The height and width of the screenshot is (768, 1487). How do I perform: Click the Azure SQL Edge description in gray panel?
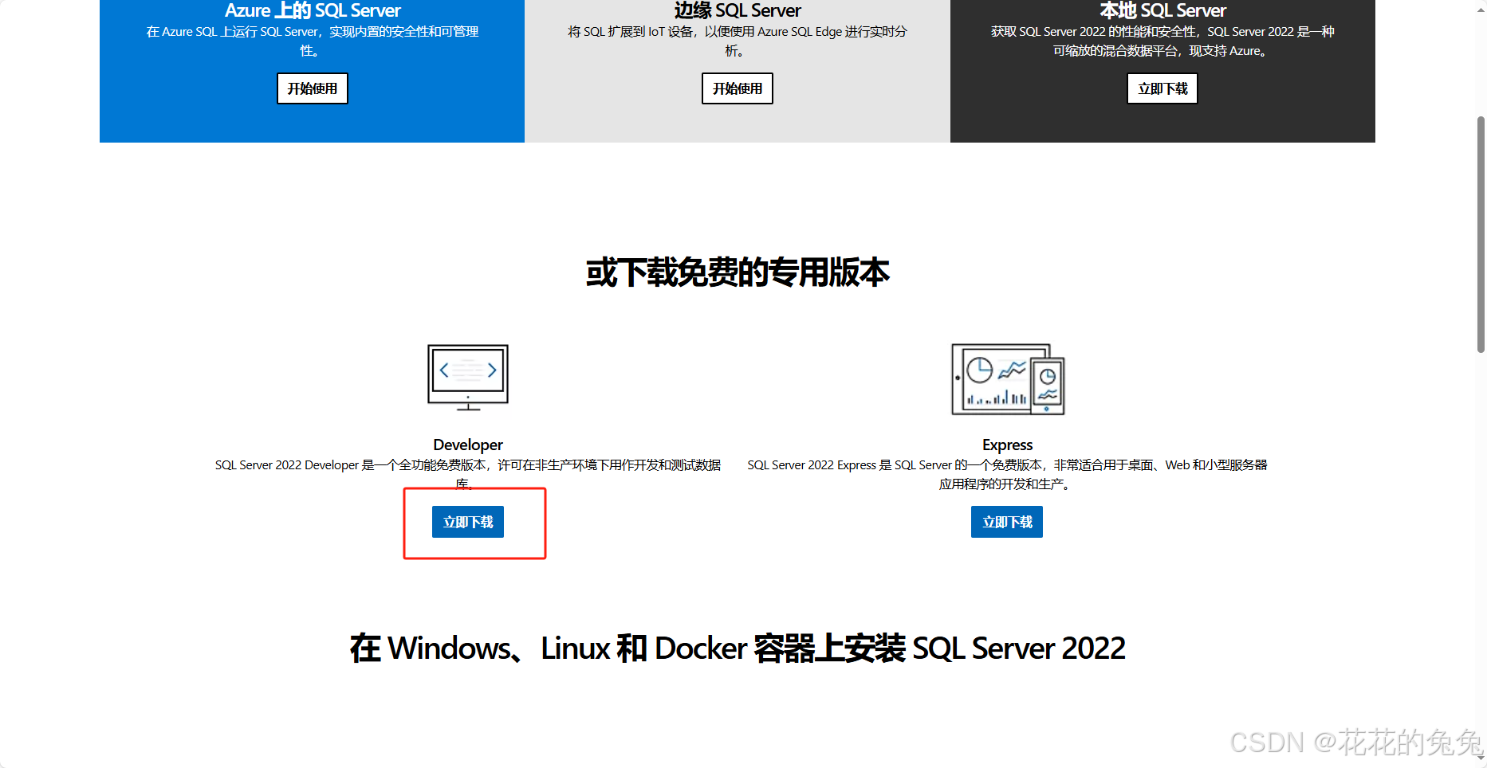[738, 41]
